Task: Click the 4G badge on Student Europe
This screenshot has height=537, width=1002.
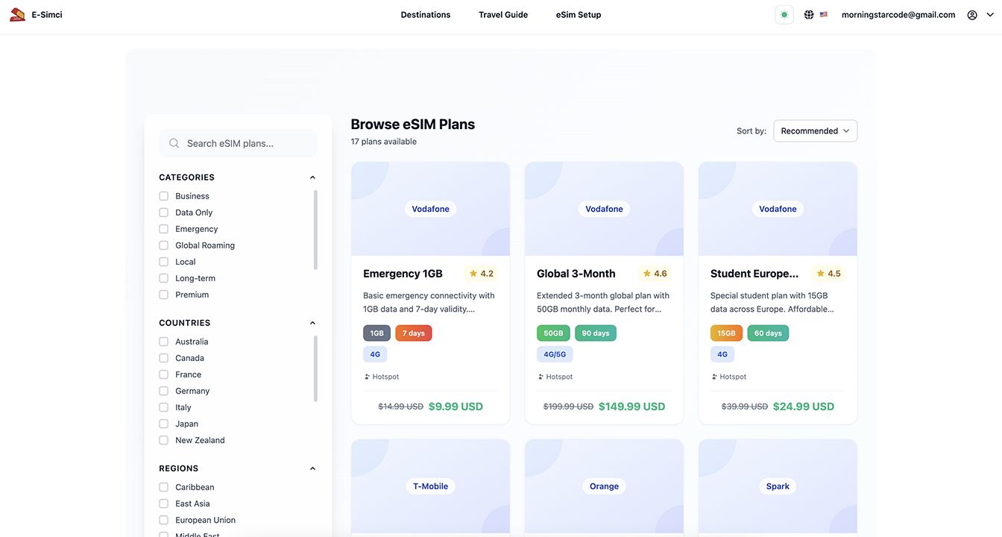Action: point(722,354)
